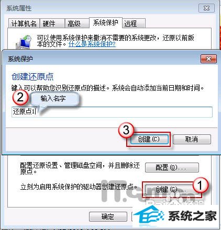Select the 系统保护 tab
The height and width of the screenshot is (230, 221).
tap(106, 22)
